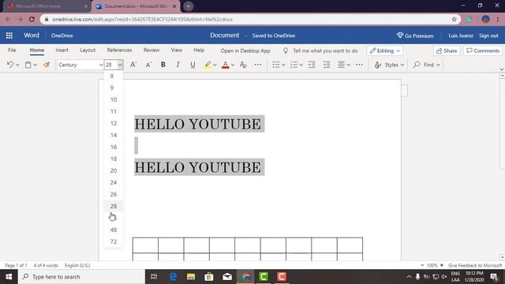Toggle Underline formatting
The height and width of the screenshot is (284, 505).
(x=193, y=65)
